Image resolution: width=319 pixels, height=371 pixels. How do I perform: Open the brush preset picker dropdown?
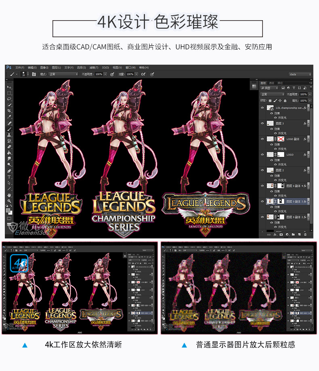(x=28, y=74)
